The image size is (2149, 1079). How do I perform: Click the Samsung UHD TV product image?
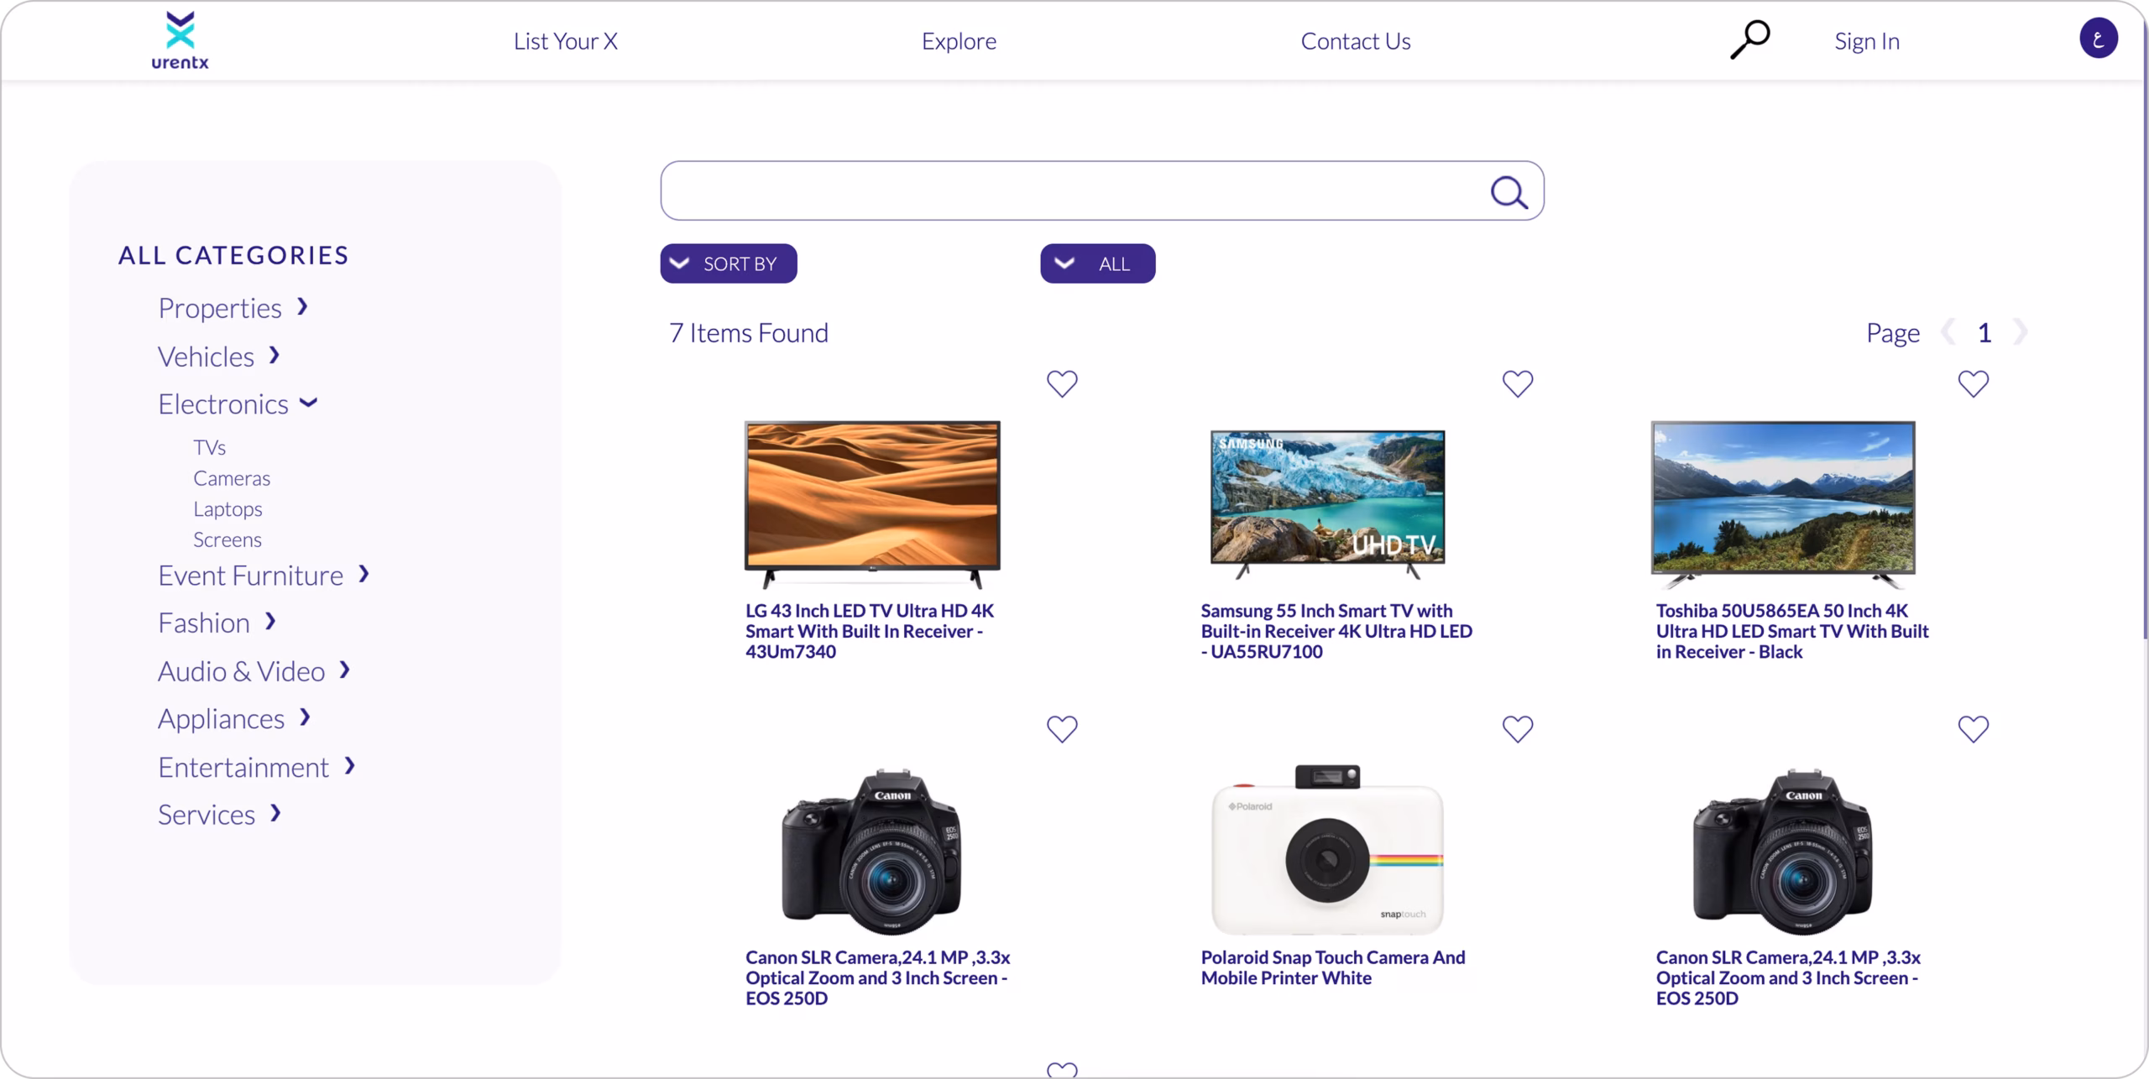click(x=1327, y=503)
